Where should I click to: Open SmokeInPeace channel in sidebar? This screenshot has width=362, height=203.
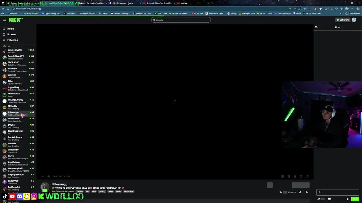pos(18,138)
